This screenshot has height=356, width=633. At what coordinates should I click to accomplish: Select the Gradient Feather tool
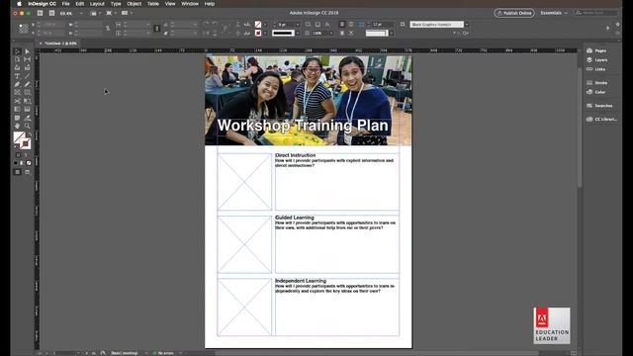[x=27, y=109]
